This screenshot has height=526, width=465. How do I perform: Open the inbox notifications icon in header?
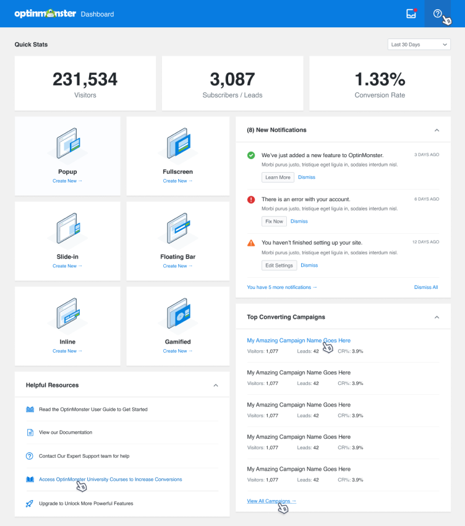pyautogui.click(x=411, y=14)
